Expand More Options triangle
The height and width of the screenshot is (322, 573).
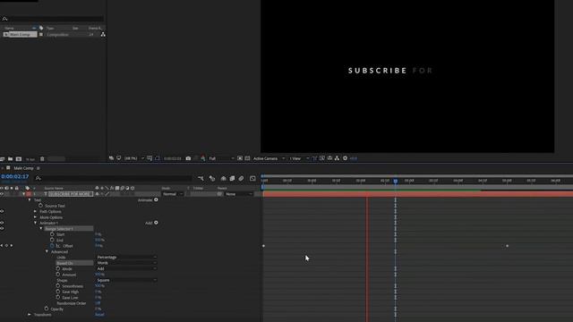(36, 217)
